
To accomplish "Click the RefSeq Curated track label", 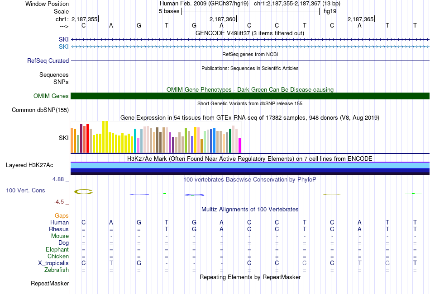I will [x=48, y=61].
